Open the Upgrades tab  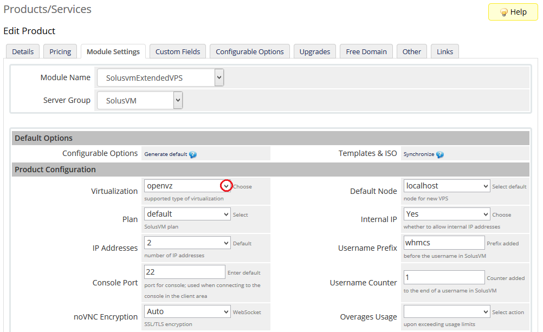tap(315, 51)
